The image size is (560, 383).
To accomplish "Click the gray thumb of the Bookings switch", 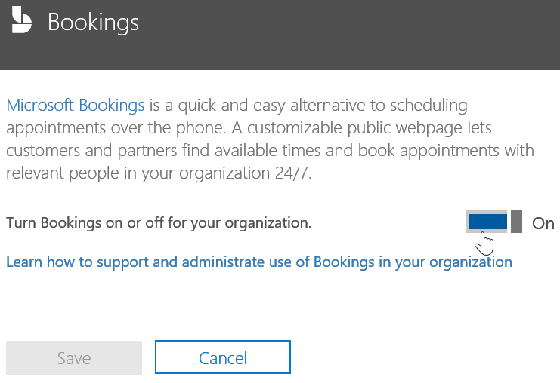I will 517,222.
